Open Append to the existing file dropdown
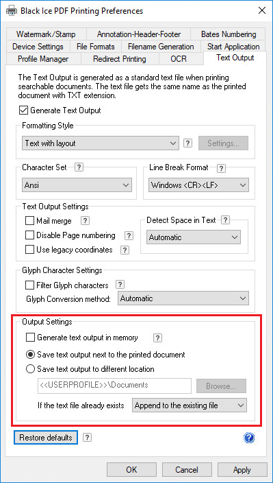Image resolution: width=273 pixels, height=483 pixels. point(189,405)
